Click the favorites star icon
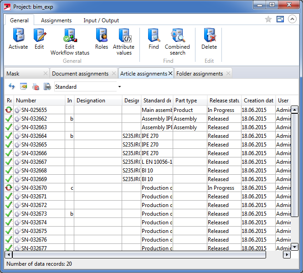The width and height of the screenshot is (303, 273). 268,19
